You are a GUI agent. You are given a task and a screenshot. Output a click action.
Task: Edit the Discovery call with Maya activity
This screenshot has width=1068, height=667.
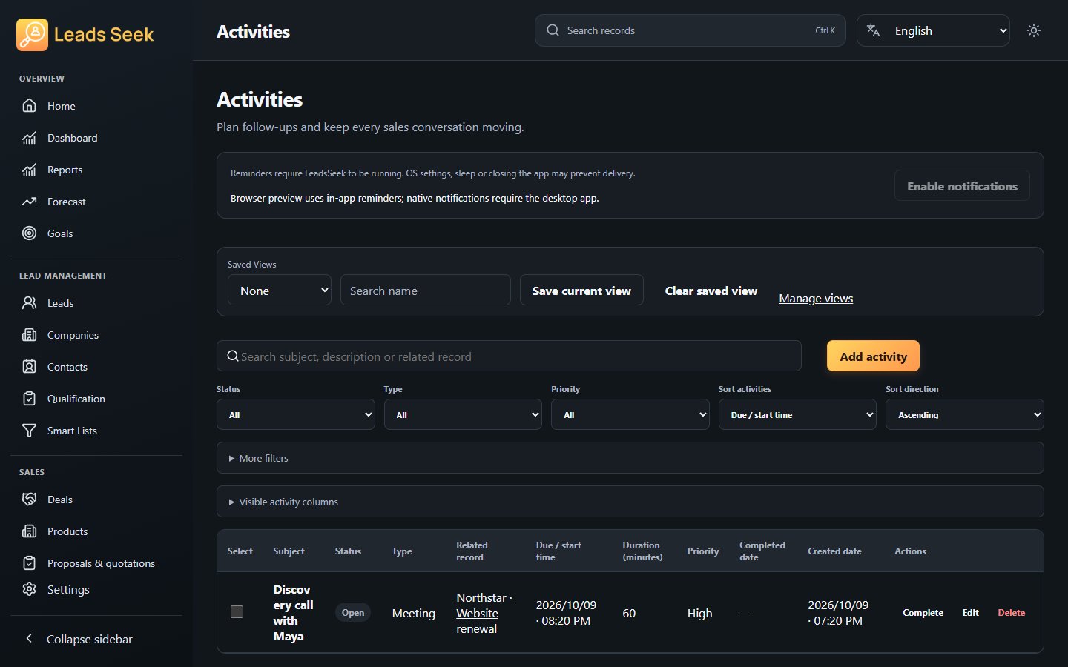(x=970, y=612)
